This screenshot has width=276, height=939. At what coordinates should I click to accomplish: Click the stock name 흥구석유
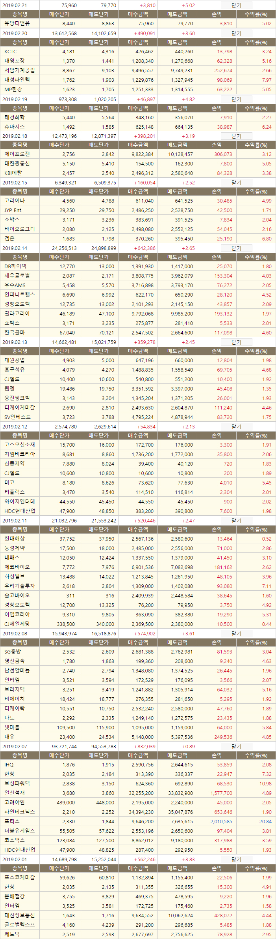click(15, 370)
